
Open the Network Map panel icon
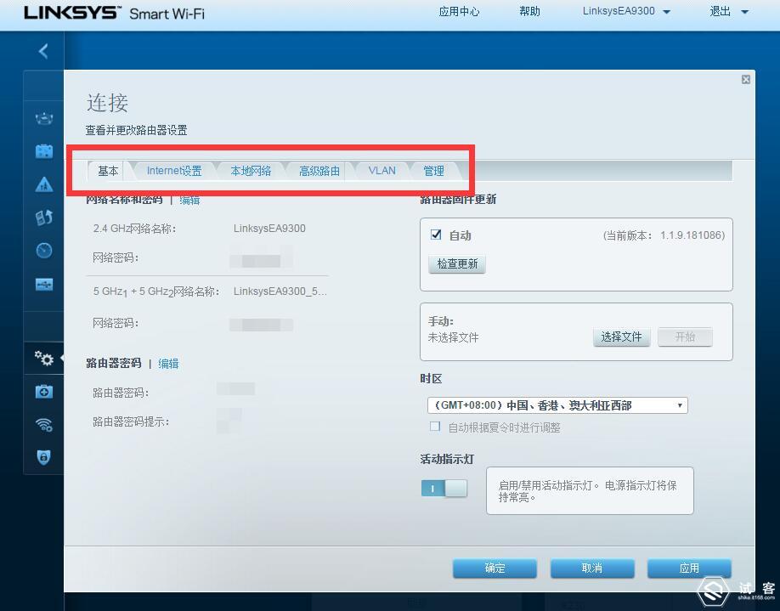click(44, 118)
